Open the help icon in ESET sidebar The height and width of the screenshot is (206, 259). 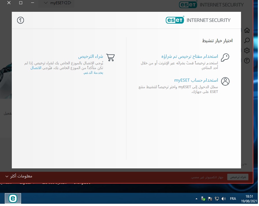point(247,61)
